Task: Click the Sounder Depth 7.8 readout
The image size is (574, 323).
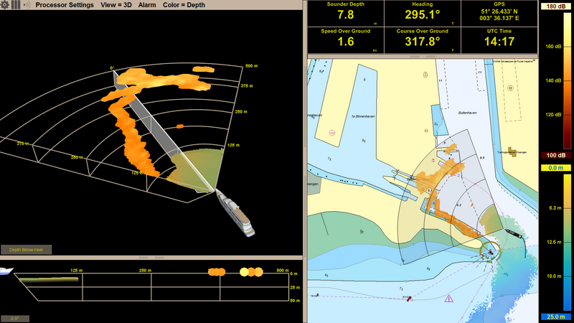Action: [346, 14]
